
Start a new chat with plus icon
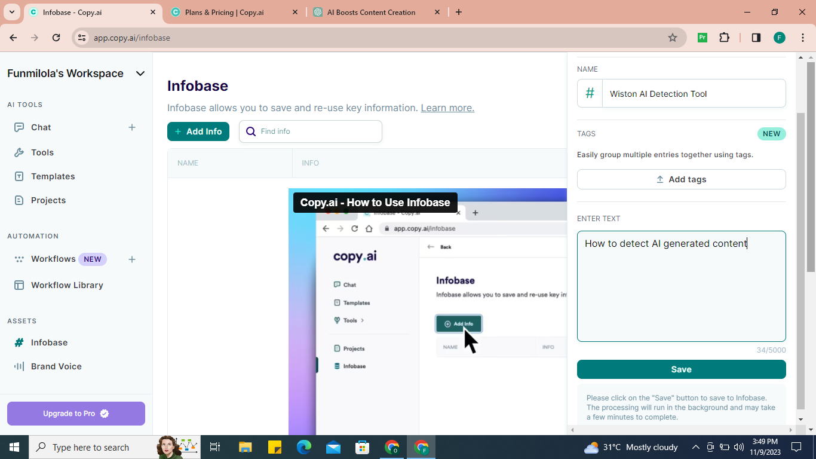(132, 127)
